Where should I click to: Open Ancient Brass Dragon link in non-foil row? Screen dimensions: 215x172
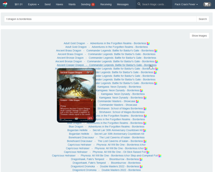[70, 54]
